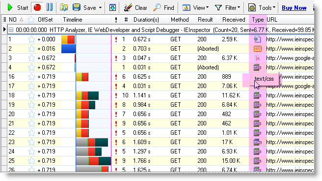322x181 pixels.
Task: Collapse the IEInspector session group
Action: pyautogui.click(x=11, y=30)
